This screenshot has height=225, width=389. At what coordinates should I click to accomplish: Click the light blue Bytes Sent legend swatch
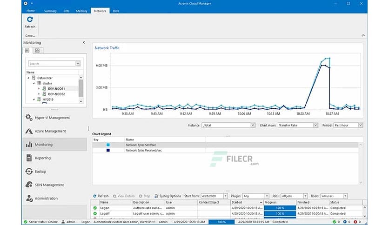108,145
